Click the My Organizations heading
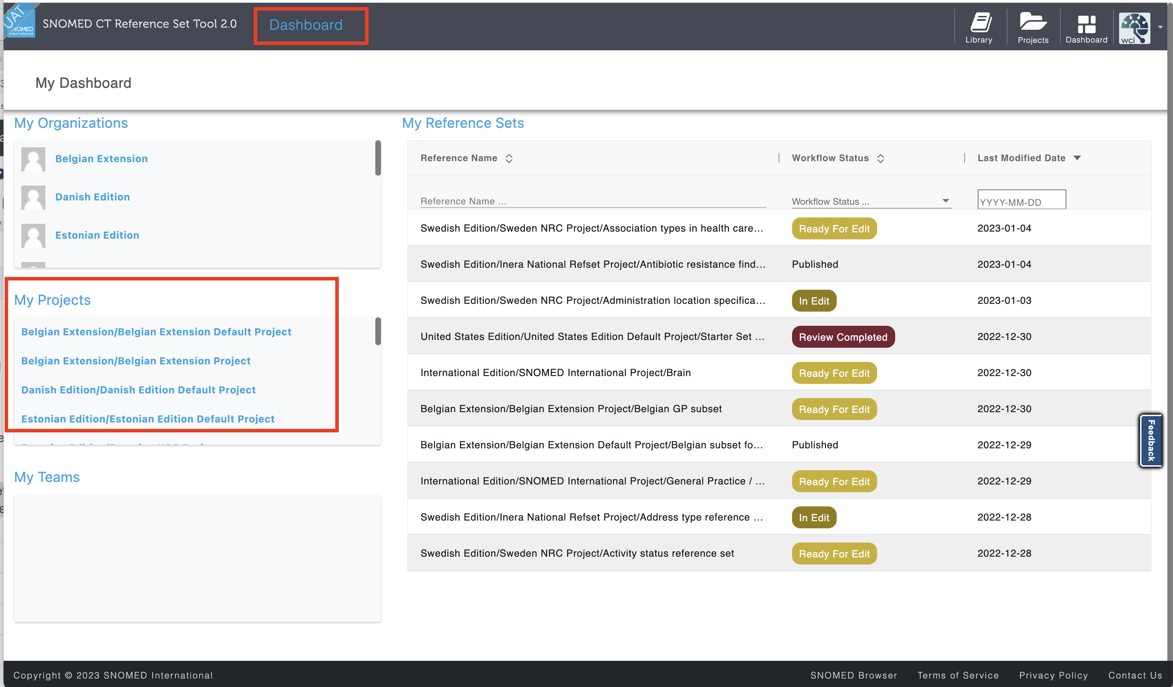This screenshot has width=1173, height=687. click(x=71, y=123)
